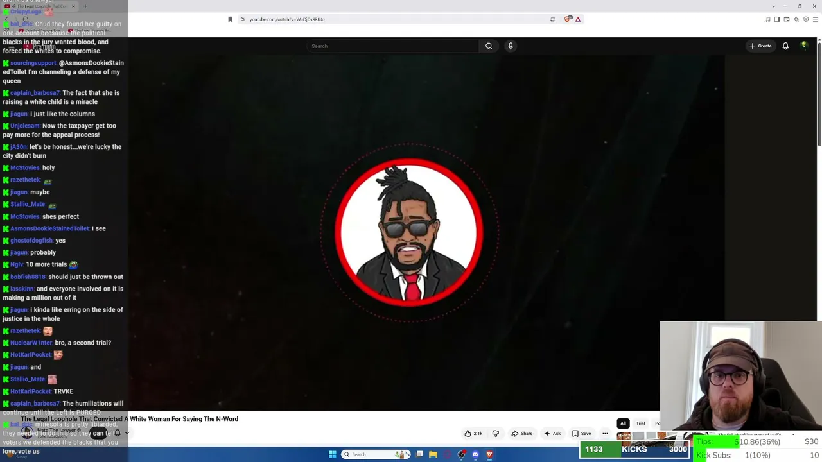Open the Brave Wallet icon

coord(787,19)
